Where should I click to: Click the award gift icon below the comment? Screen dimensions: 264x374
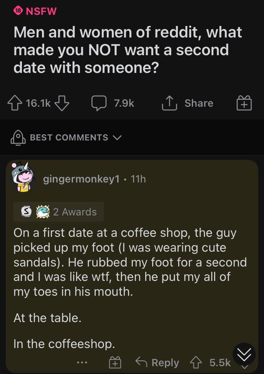[x=115, y=362]
